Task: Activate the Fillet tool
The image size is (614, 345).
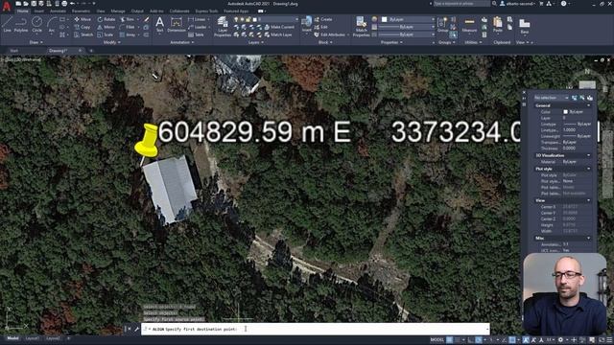Action: point(128,27)
